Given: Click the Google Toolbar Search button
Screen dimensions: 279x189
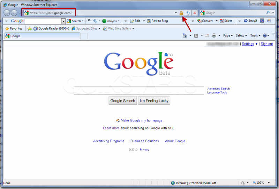Looking at the screenshot, I should click(x=74, y=21).
